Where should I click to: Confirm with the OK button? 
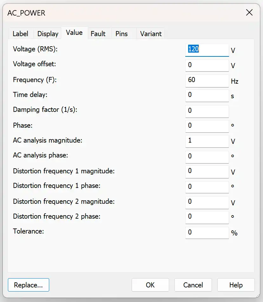click(x=150, y=285)
